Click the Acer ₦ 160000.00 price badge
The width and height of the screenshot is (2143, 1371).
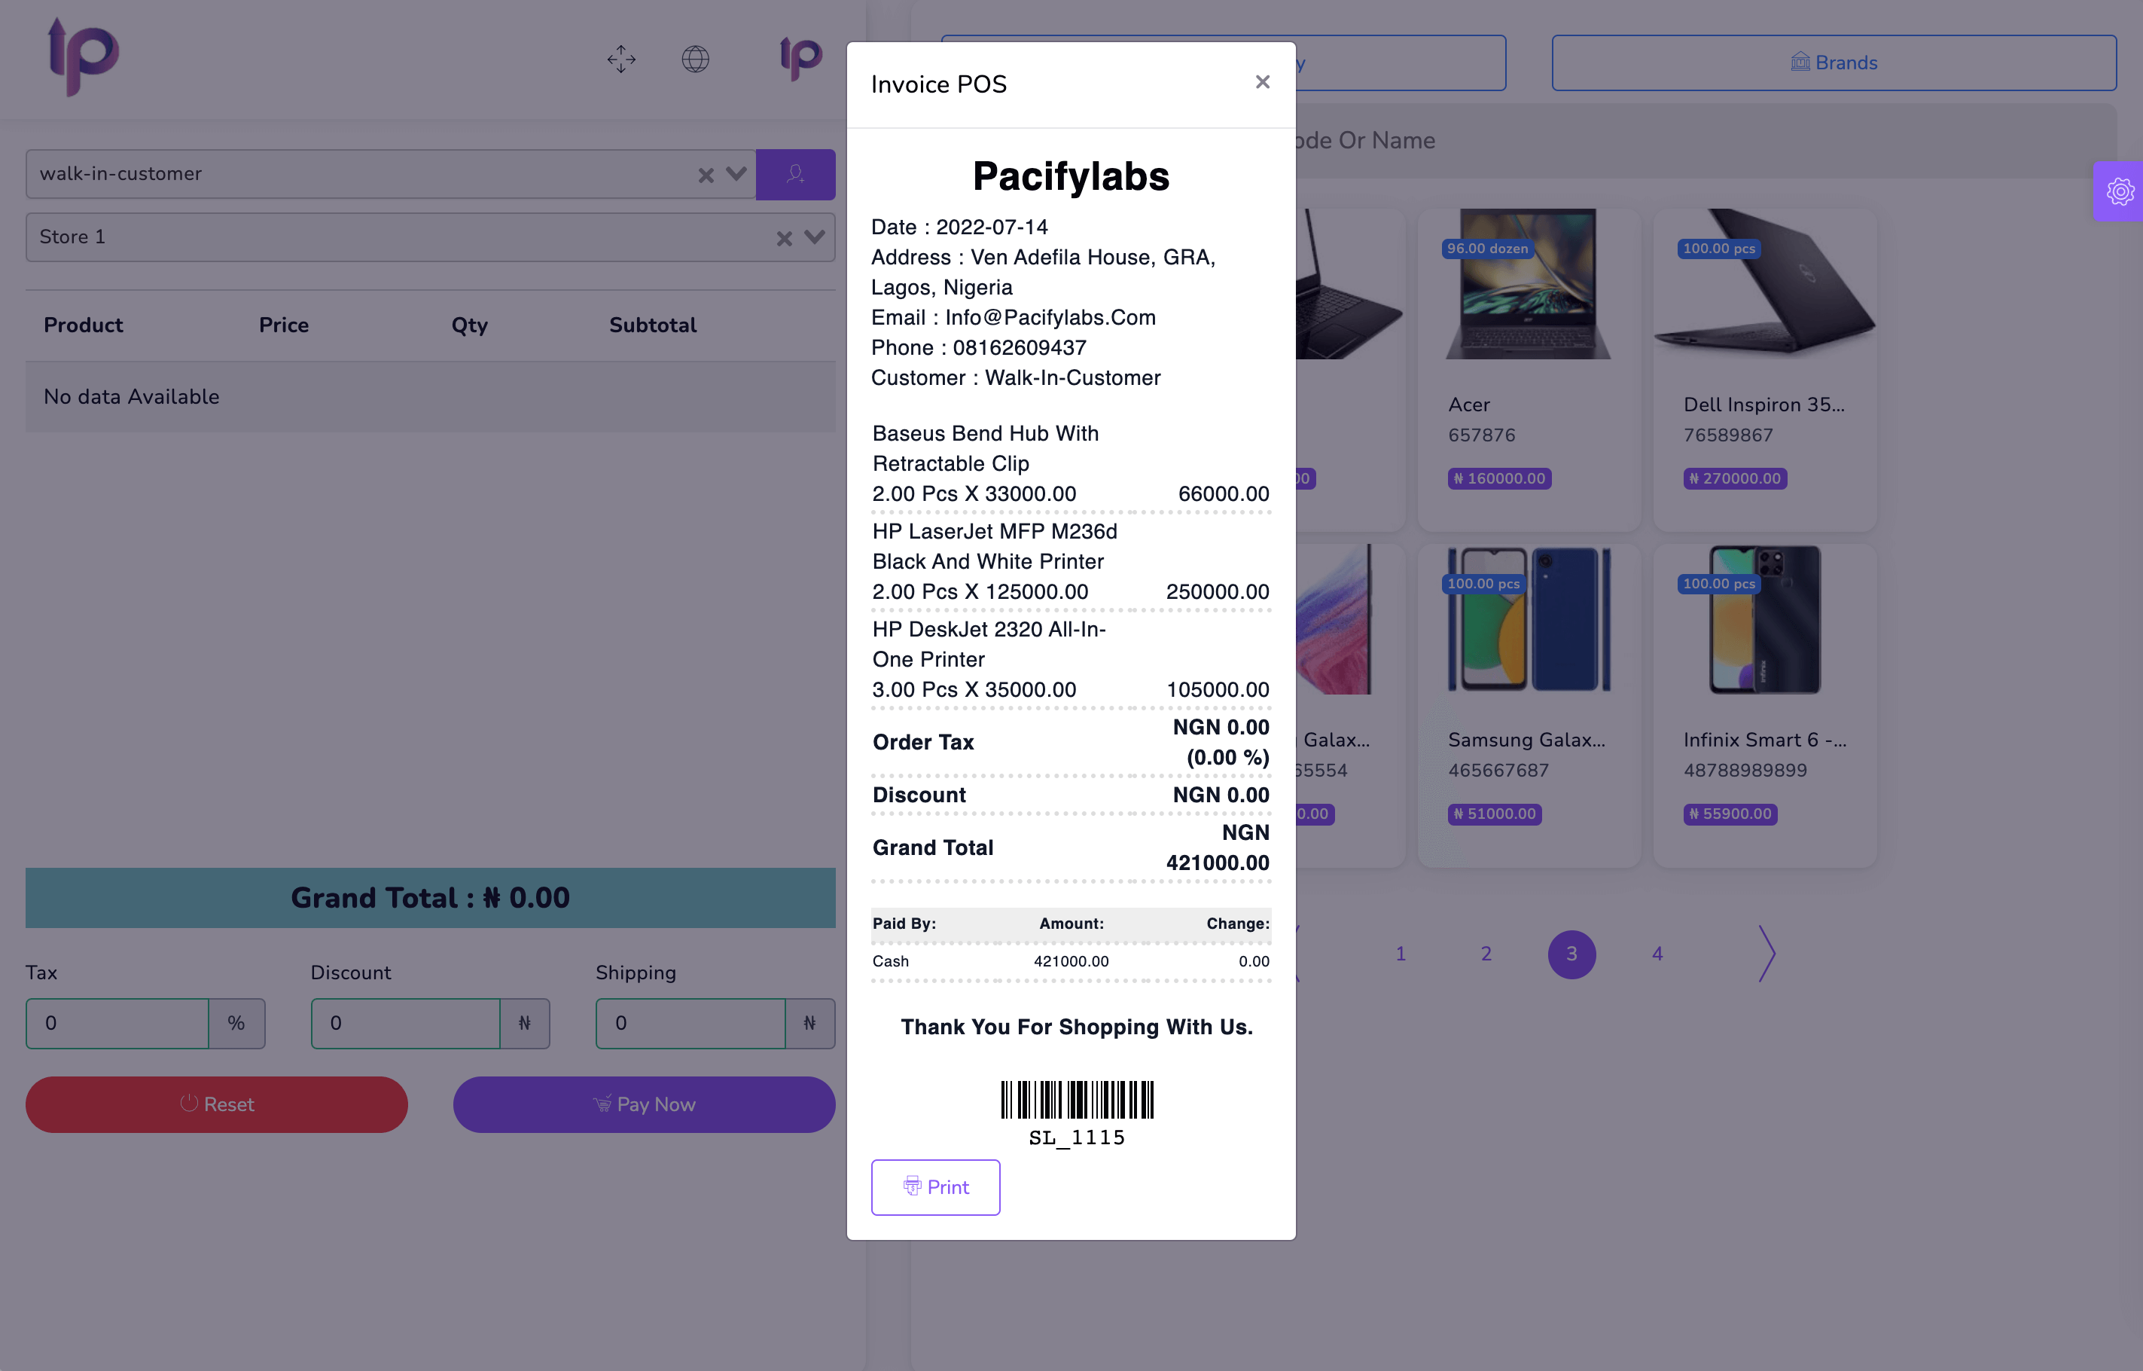1499,478
